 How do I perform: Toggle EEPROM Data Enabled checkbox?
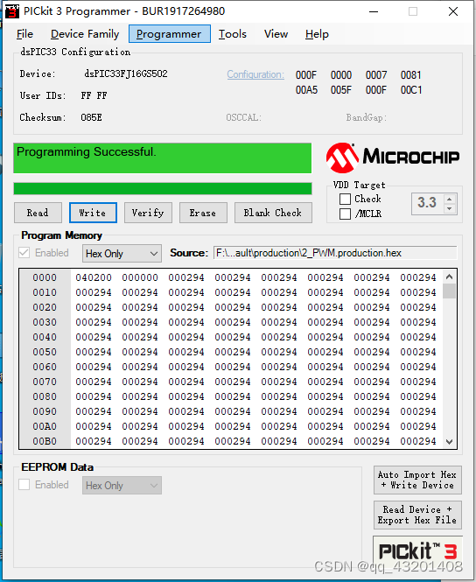click(24, 485)
